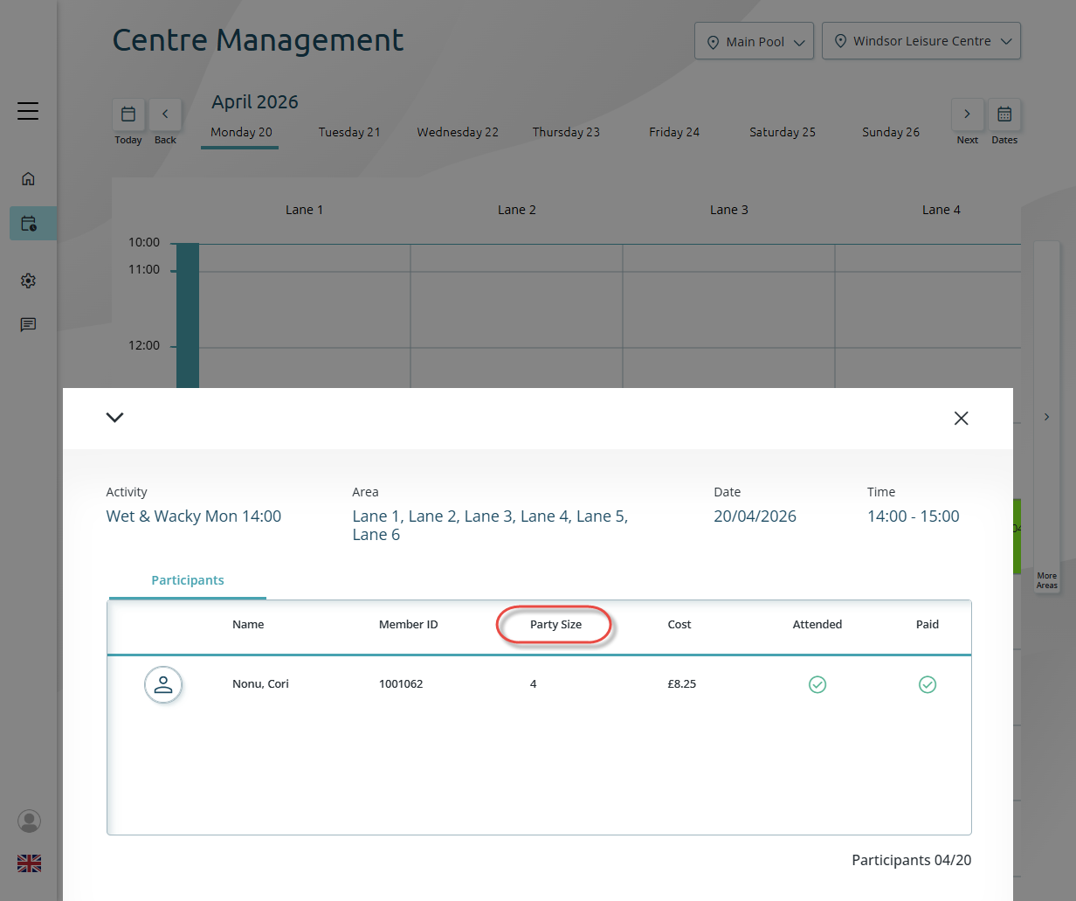Close the booking details panel
The image size is (1076, 901).
click(x=962, y=419)
